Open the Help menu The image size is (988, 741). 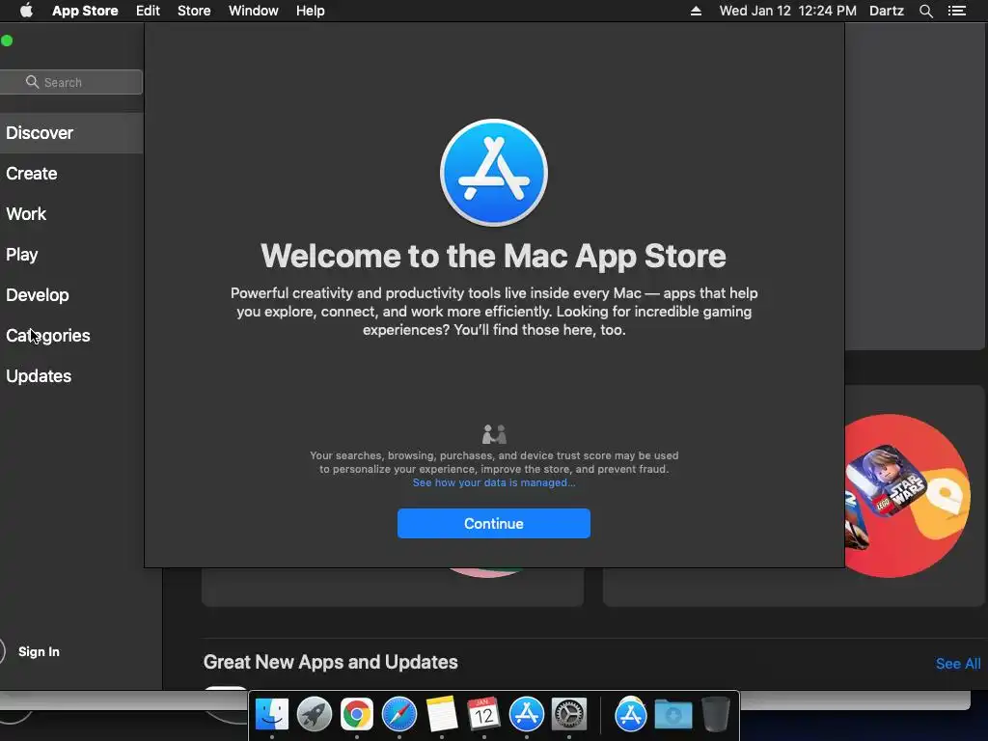[x=311, y=11]
